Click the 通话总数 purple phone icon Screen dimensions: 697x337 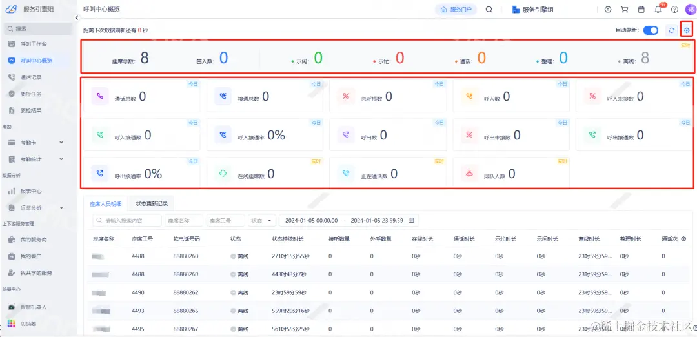(100, 96)
